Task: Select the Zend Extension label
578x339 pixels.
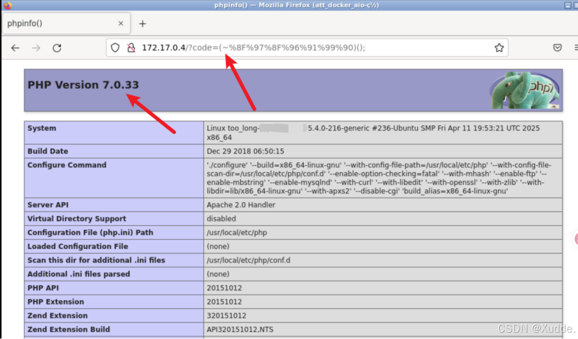Action: [x=57, y=315]
